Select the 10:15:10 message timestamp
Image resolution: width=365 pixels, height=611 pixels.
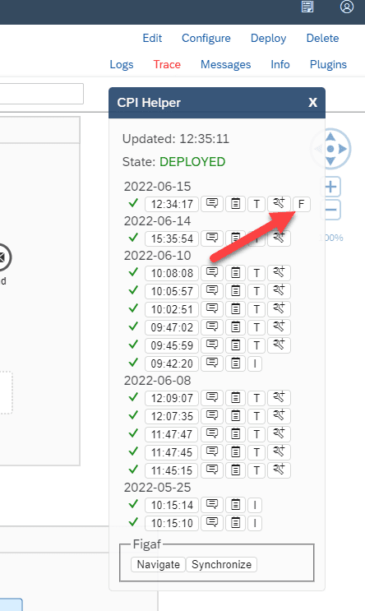[172, 523]
